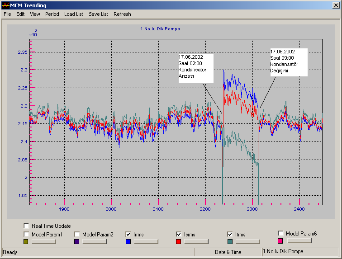Click Save List in the menu bar
This screenshot has width=342, height=259.
[x=98, y=14]
